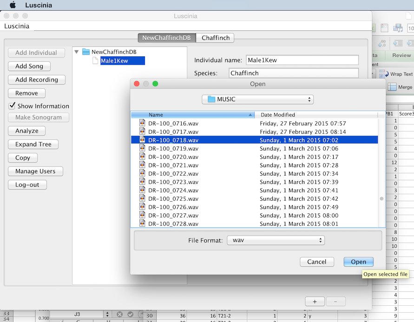Image resolution: width=414 pixels, height=322 pixels.
Task: Click the file list scrollbar thumb
Action: pos(381,198)
